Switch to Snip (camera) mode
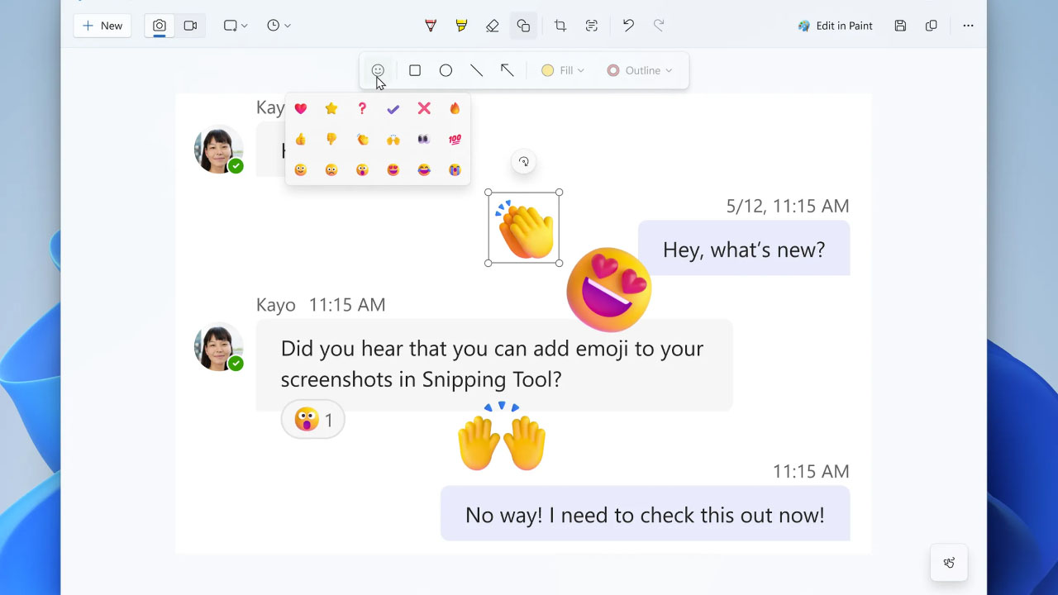The height and width of the screenshot is (595, 1058). [160, 26]
